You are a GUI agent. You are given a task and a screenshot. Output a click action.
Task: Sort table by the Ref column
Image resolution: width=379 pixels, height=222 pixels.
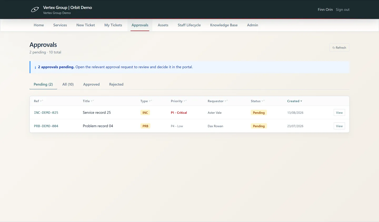pos(38,101)
